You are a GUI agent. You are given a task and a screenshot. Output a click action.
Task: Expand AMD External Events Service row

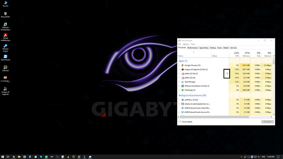click(x=179, y=112)
